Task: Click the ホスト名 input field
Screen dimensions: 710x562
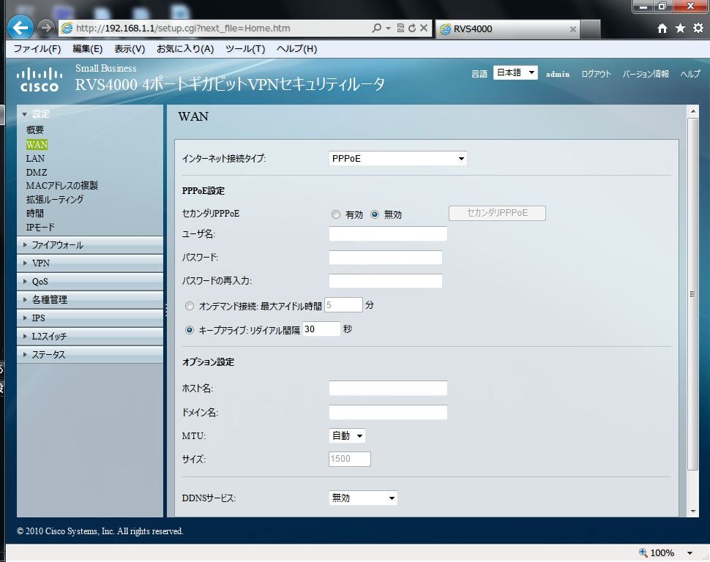Action: tap(388, 388)
